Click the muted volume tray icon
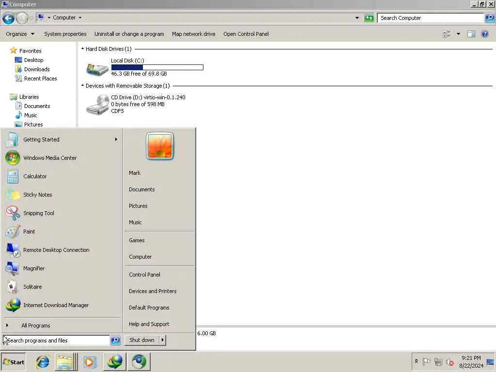496x372 pixels. click(x=449, y=361)
